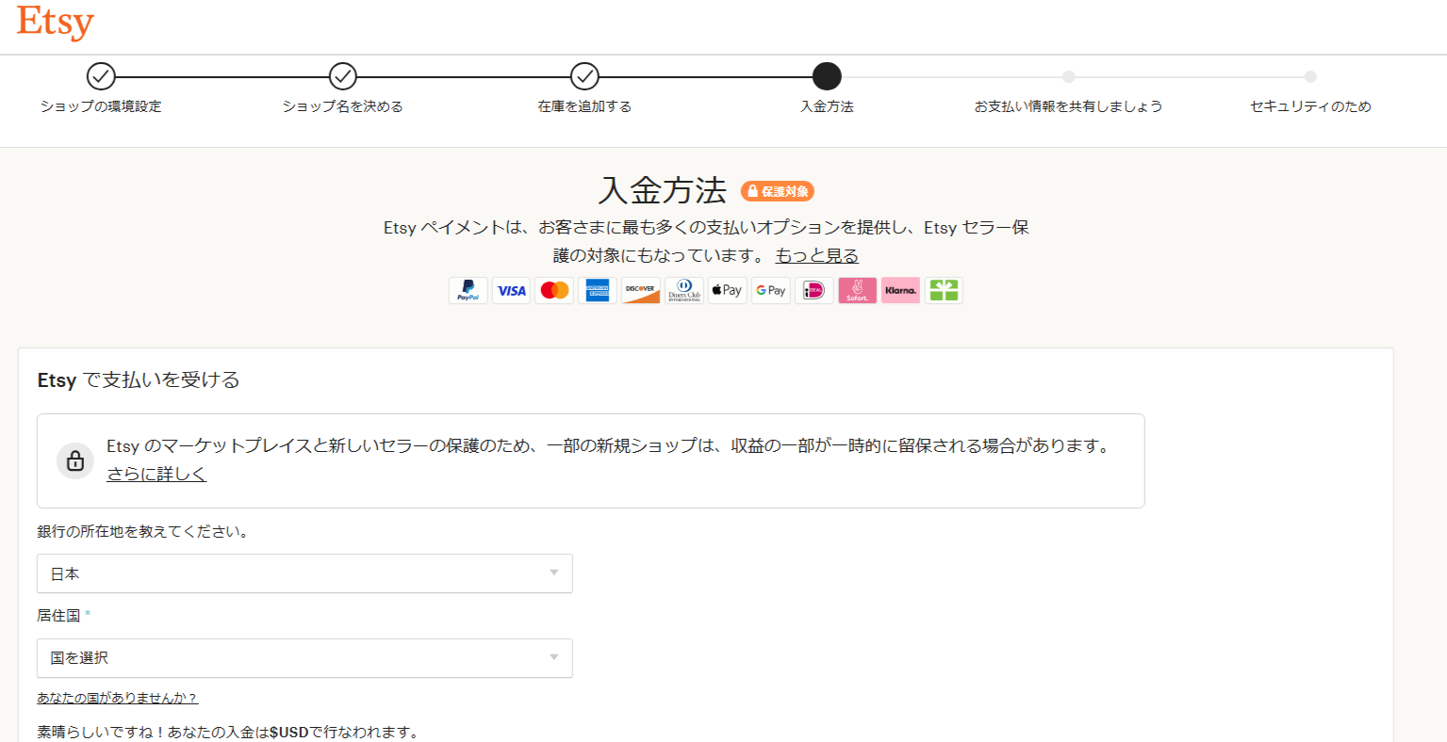Click the Mastercard icon
Screen dimensions: 1447x742
(x=554, y=291)
